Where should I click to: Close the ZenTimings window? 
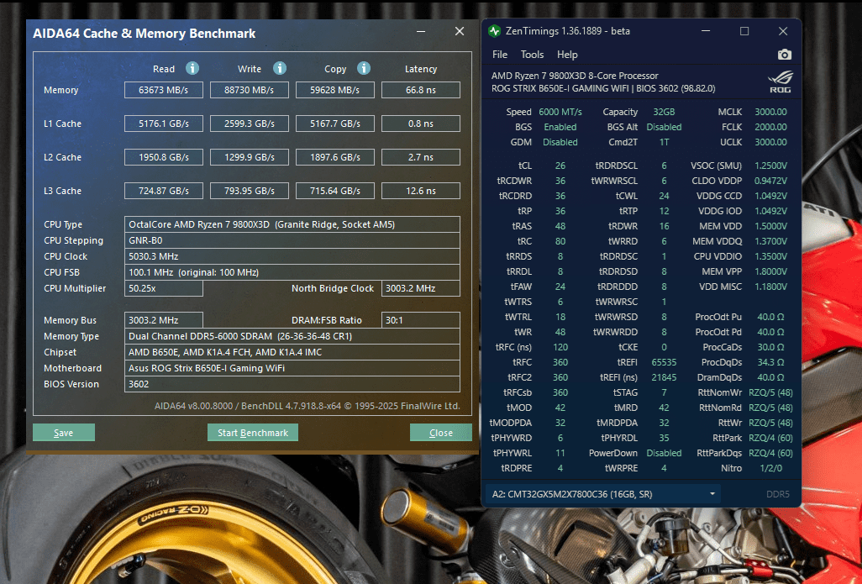click(x=783, y=31)
